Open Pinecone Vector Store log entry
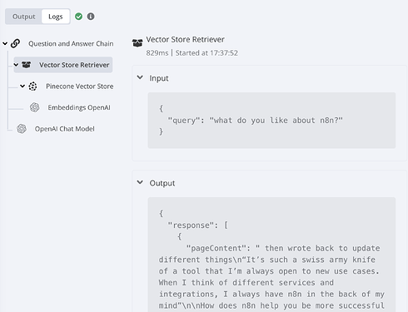The image size is (408, 312). click(80, 87)
